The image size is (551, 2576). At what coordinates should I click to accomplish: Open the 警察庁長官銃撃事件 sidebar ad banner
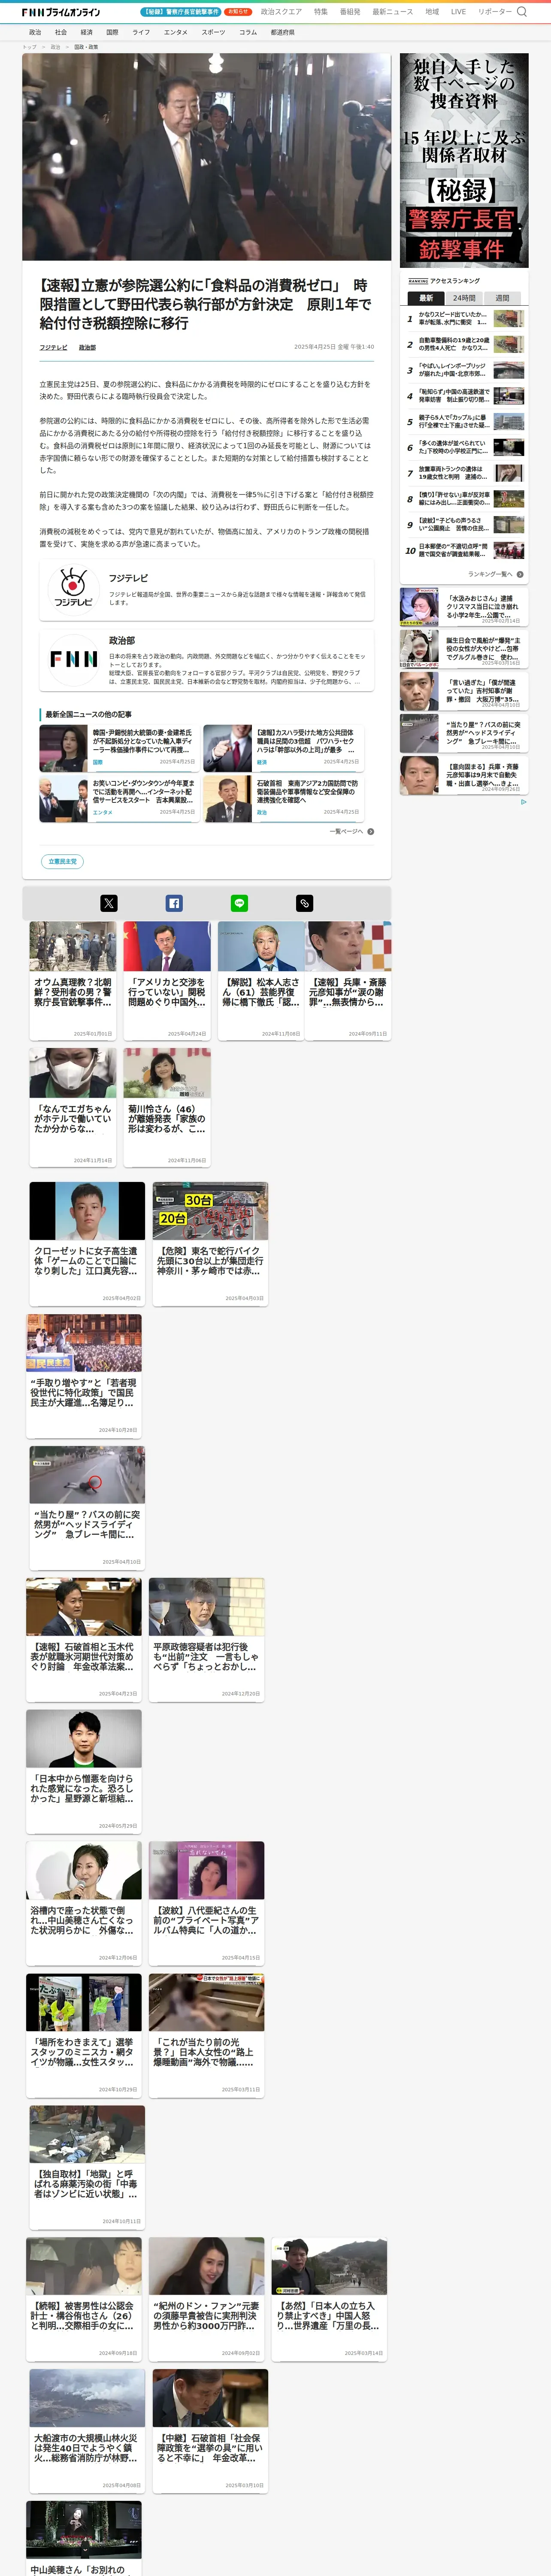tap(464, 160)
